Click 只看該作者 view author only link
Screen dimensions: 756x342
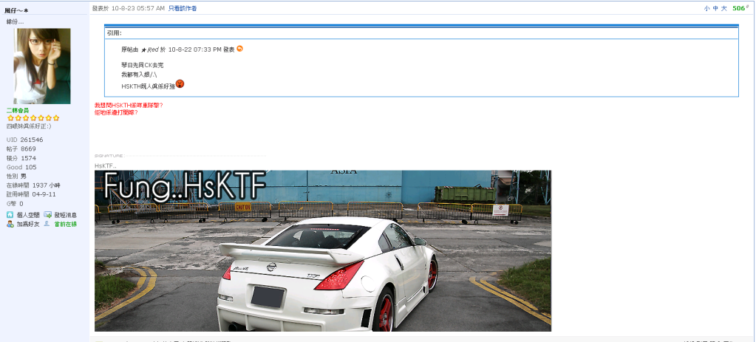183,8
